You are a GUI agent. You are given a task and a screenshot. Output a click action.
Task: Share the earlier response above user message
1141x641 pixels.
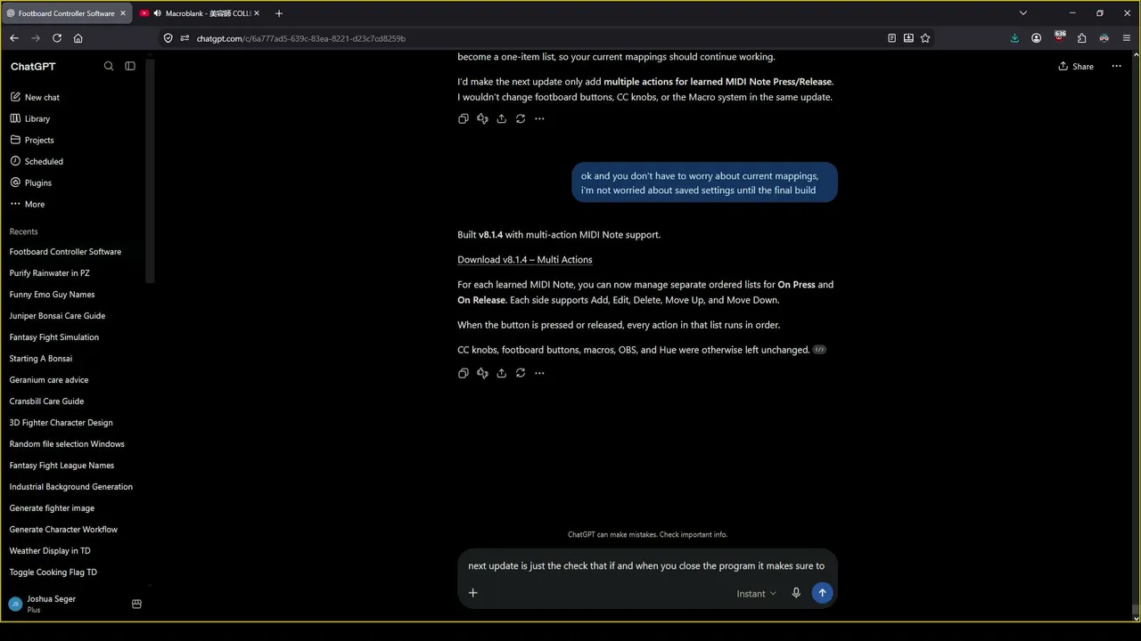502,118
